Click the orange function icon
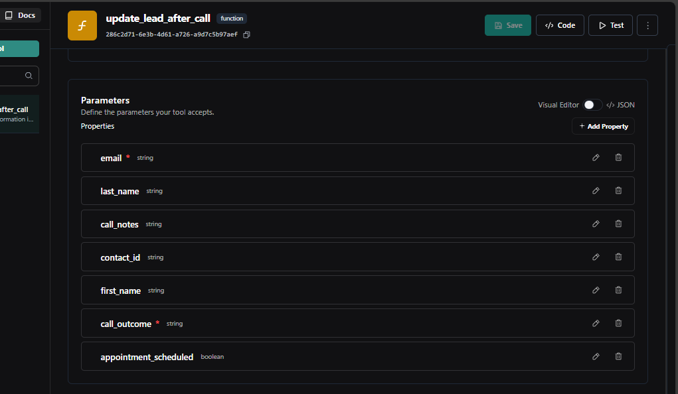Viewport: 678px width, 394px height. (x=82, y=26)
